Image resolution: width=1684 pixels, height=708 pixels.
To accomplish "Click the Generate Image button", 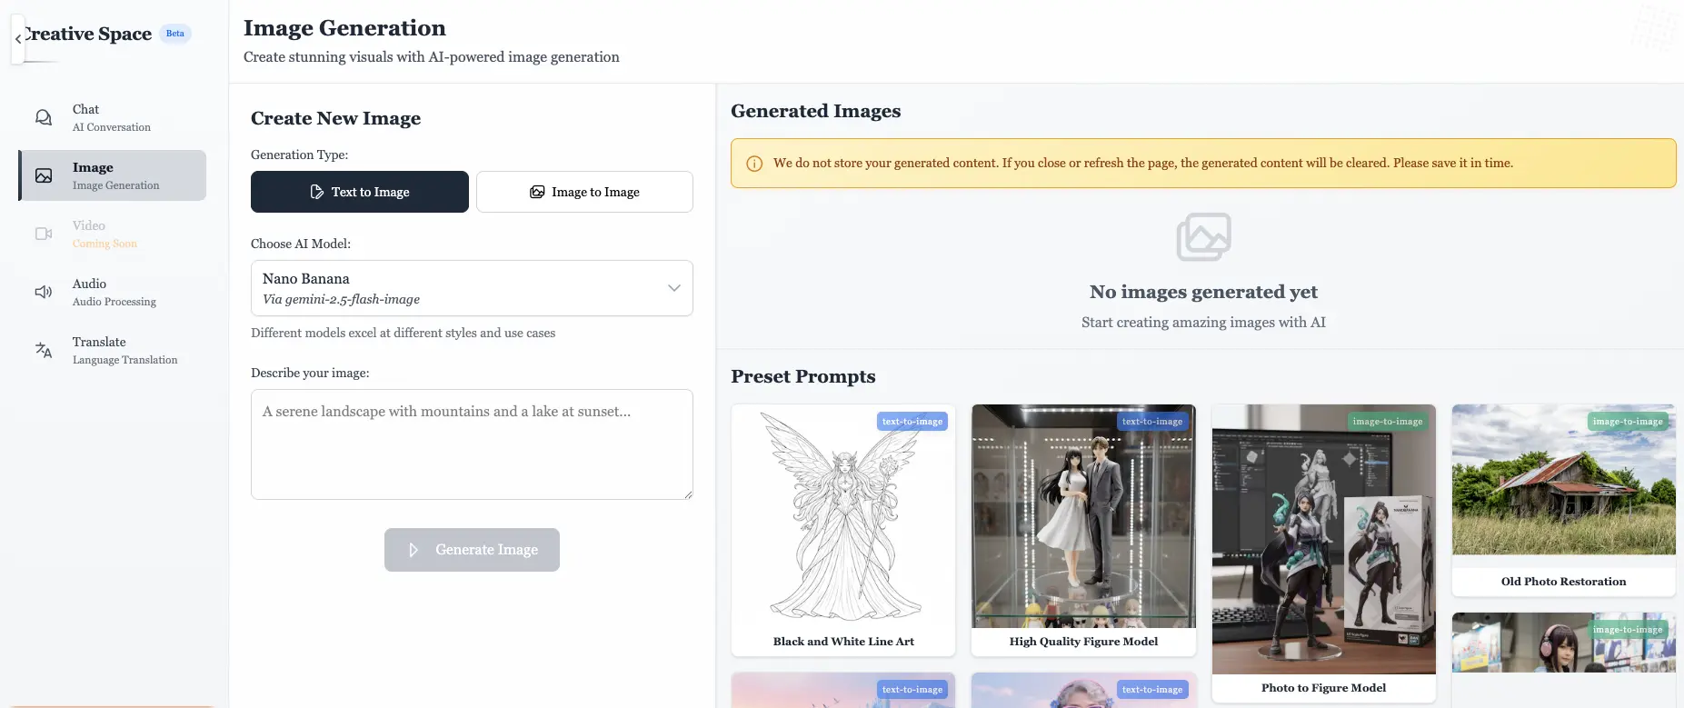I will click(472, 550).
